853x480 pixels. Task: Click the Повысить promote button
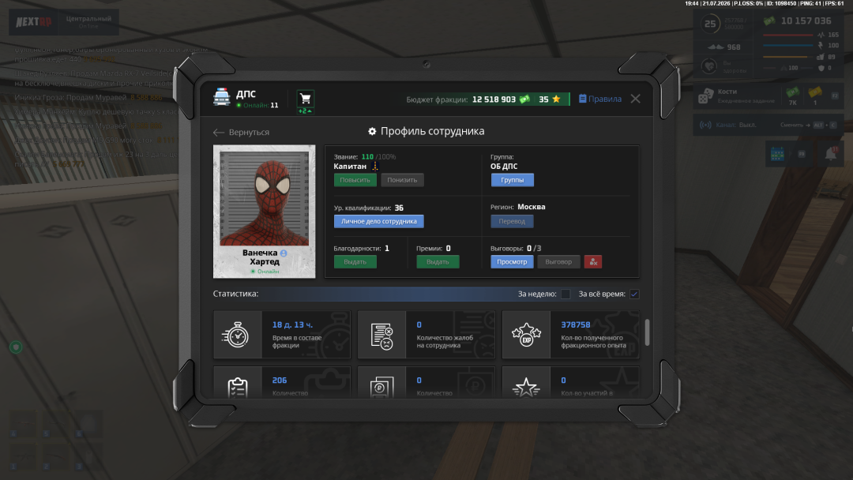[355, 180]
